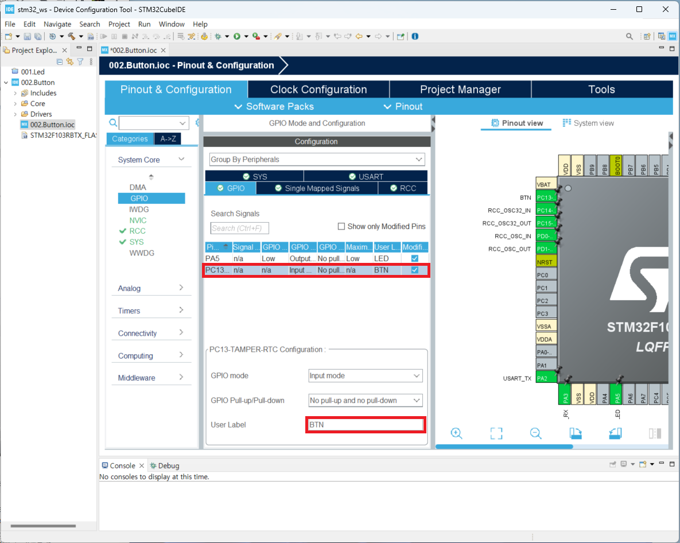Image resolution: width=680 pixels, height=543 pixels.
Task: Click the Save icon in the toolbar
Action: [28, 36]
